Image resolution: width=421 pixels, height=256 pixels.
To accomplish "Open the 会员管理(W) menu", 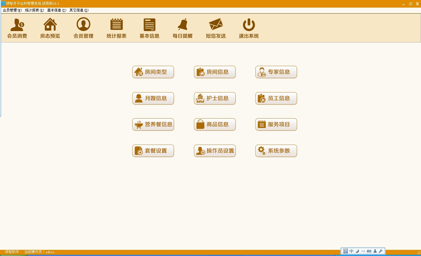I will 12,10.
